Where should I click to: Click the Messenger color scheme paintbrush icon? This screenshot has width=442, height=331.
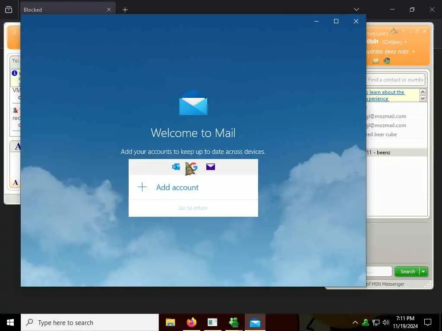pyautogui.click(x=395, y=31)
